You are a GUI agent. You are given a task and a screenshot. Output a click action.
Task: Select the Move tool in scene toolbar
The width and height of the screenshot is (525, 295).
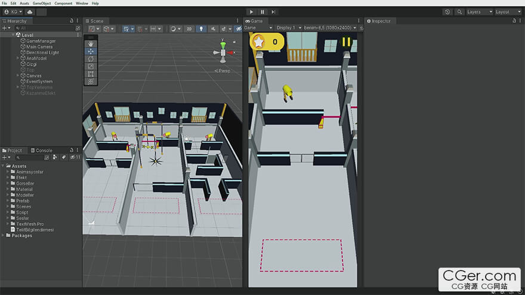point(91,51)
